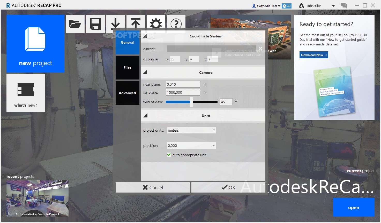381x223 pixels.
Task: Click the open folder toolbar icon
Action: pos(75,24)
